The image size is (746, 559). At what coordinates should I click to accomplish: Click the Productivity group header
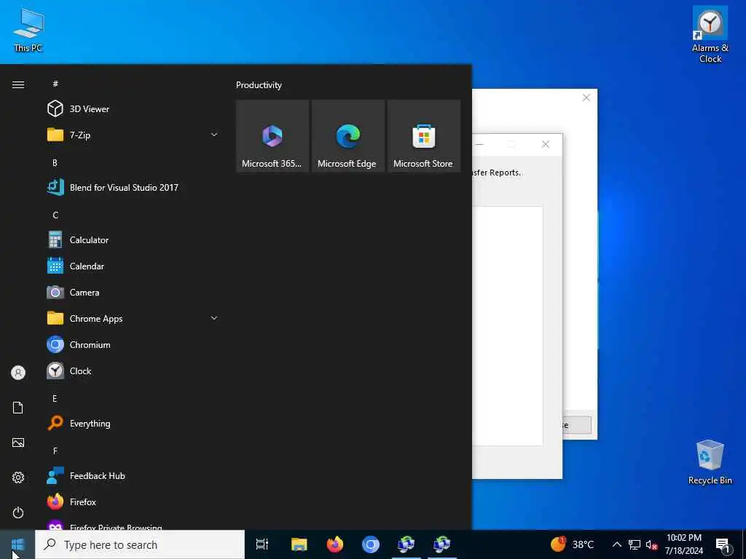(259, 85)
